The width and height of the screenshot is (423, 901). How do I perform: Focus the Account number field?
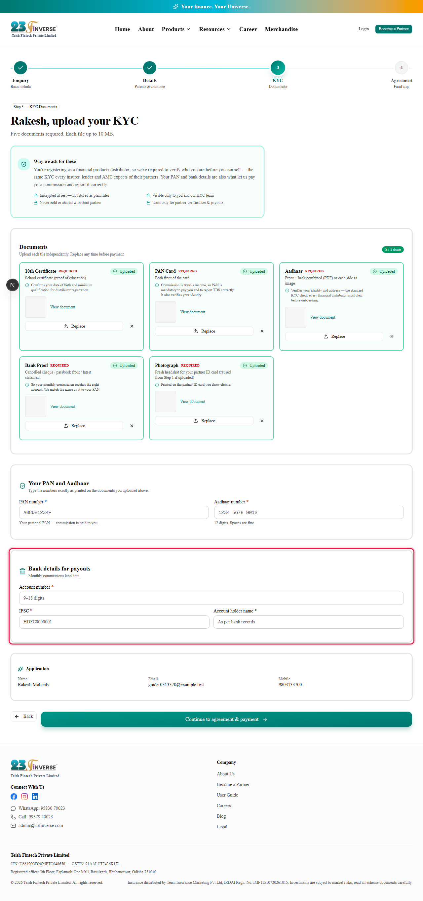pyautogui.click(x=211, y=598)
